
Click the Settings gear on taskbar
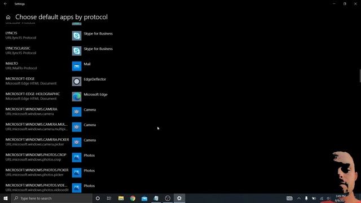pyautogui.click(x=179, y=198)
